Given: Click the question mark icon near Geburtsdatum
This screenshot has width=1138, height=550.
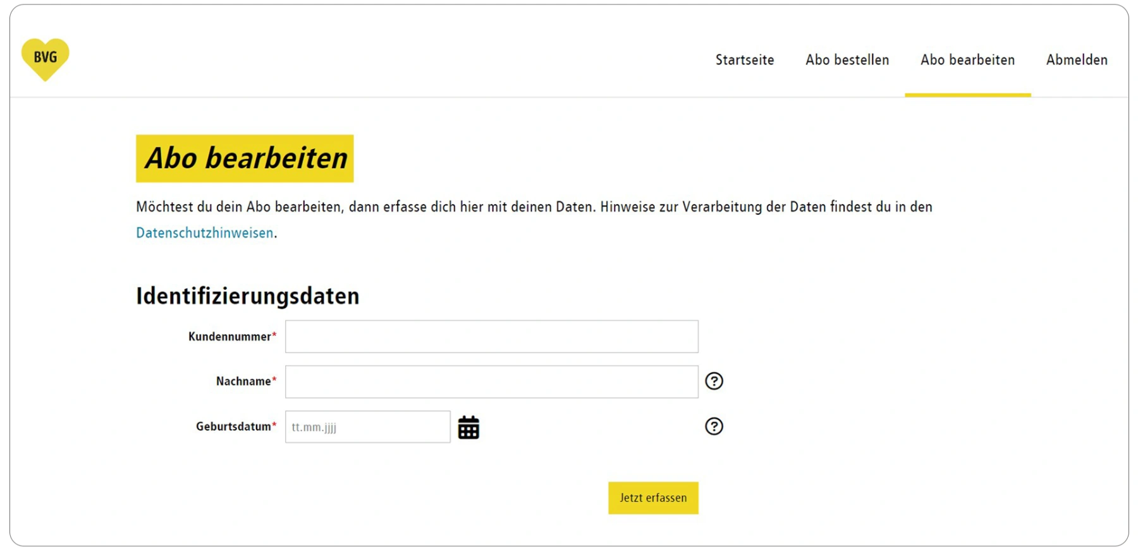Looking at the screenshot, I should point(714,426).
